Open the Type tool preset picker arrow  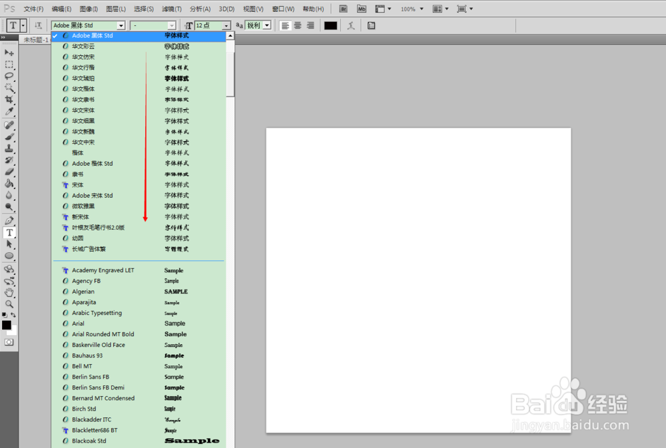pyautogui.click(x=23, y=25)
